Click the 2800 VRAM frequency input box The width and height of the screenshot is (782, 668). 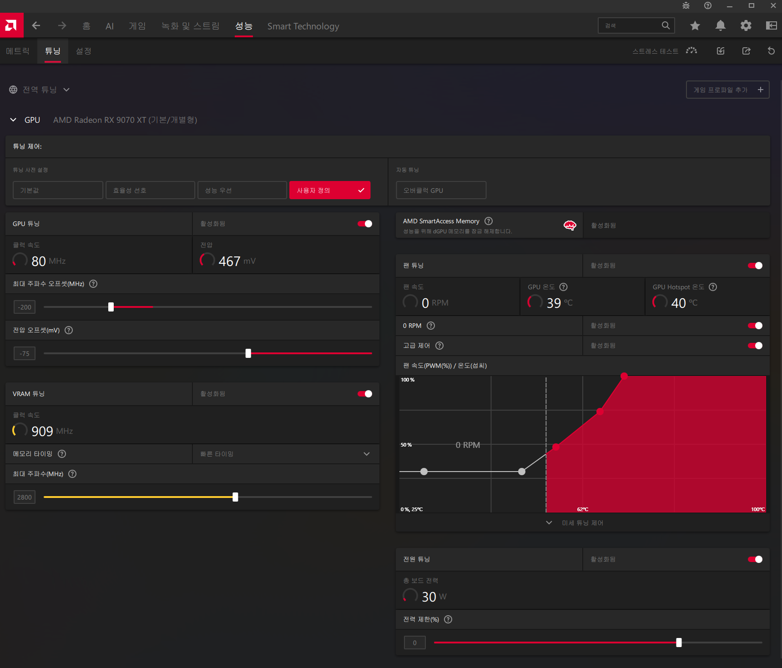(x=25, y=497)
